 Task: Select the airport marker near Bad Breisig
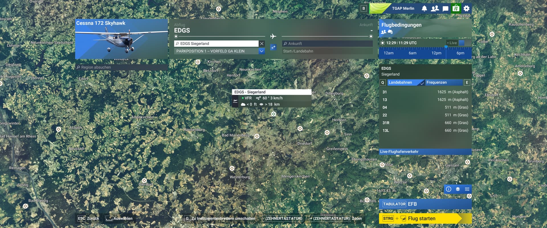coord(25,206)
